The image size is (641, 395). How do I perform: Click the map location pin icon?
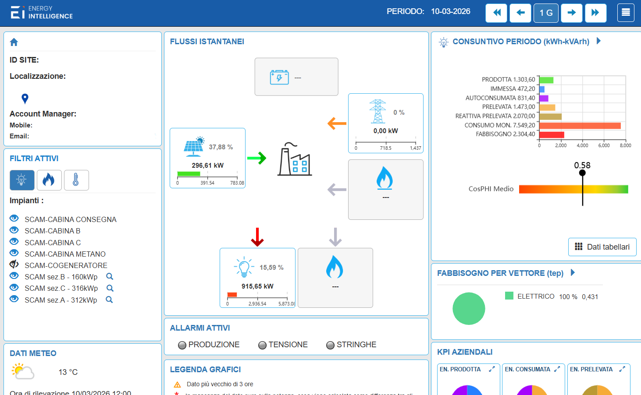click(25, 99)
